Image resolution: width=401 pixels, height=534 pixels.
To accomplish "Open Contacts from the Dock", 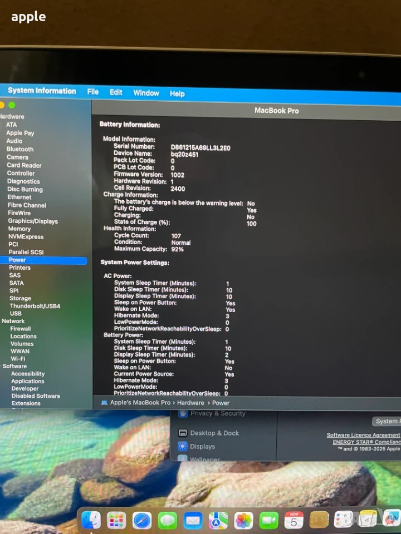I will 319,520.
